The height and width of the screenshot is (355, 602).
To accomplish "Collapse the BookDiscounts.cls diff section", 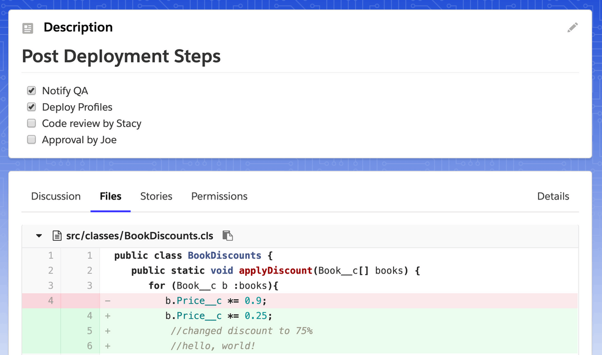I will point(38,235).
